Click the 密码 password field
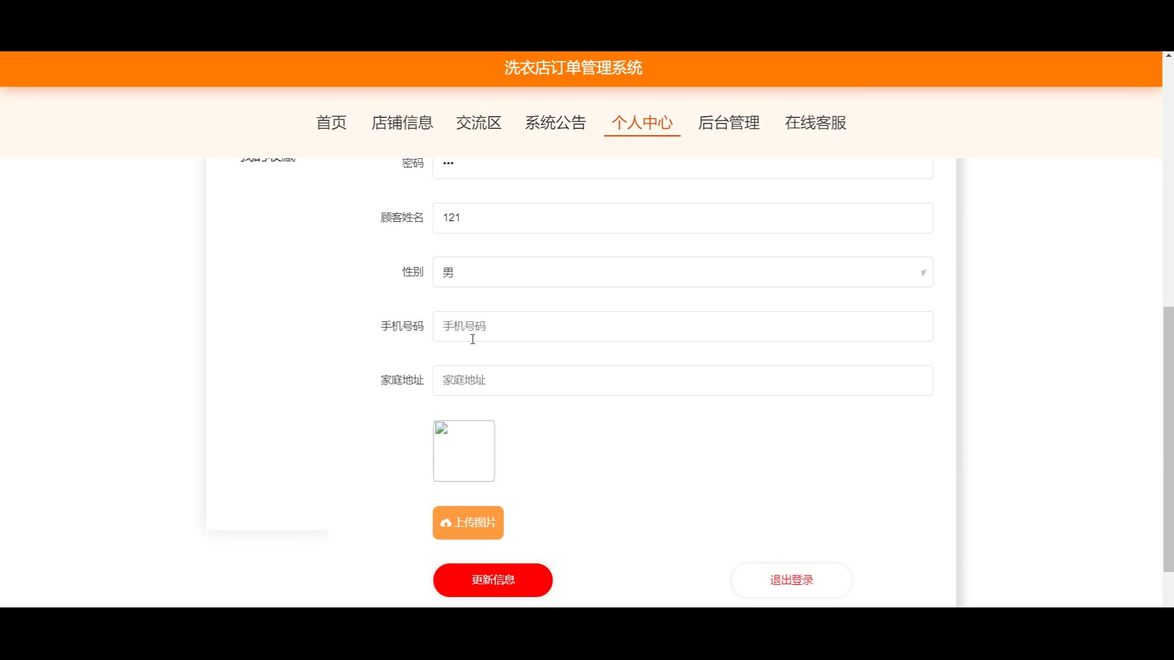The image size is (1174, 660). (x=683, y=167)
